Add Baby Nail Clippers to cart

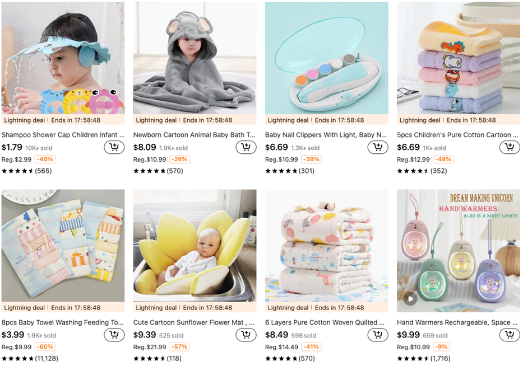(378, 147)
